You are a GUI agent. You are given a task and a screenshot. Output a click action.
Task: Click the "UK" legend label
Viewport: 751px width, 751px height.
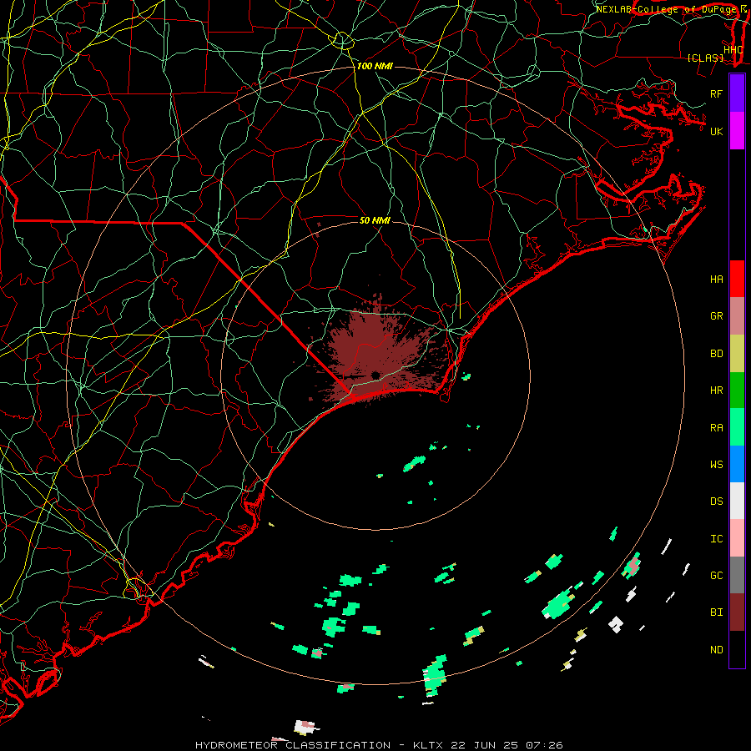716,131
